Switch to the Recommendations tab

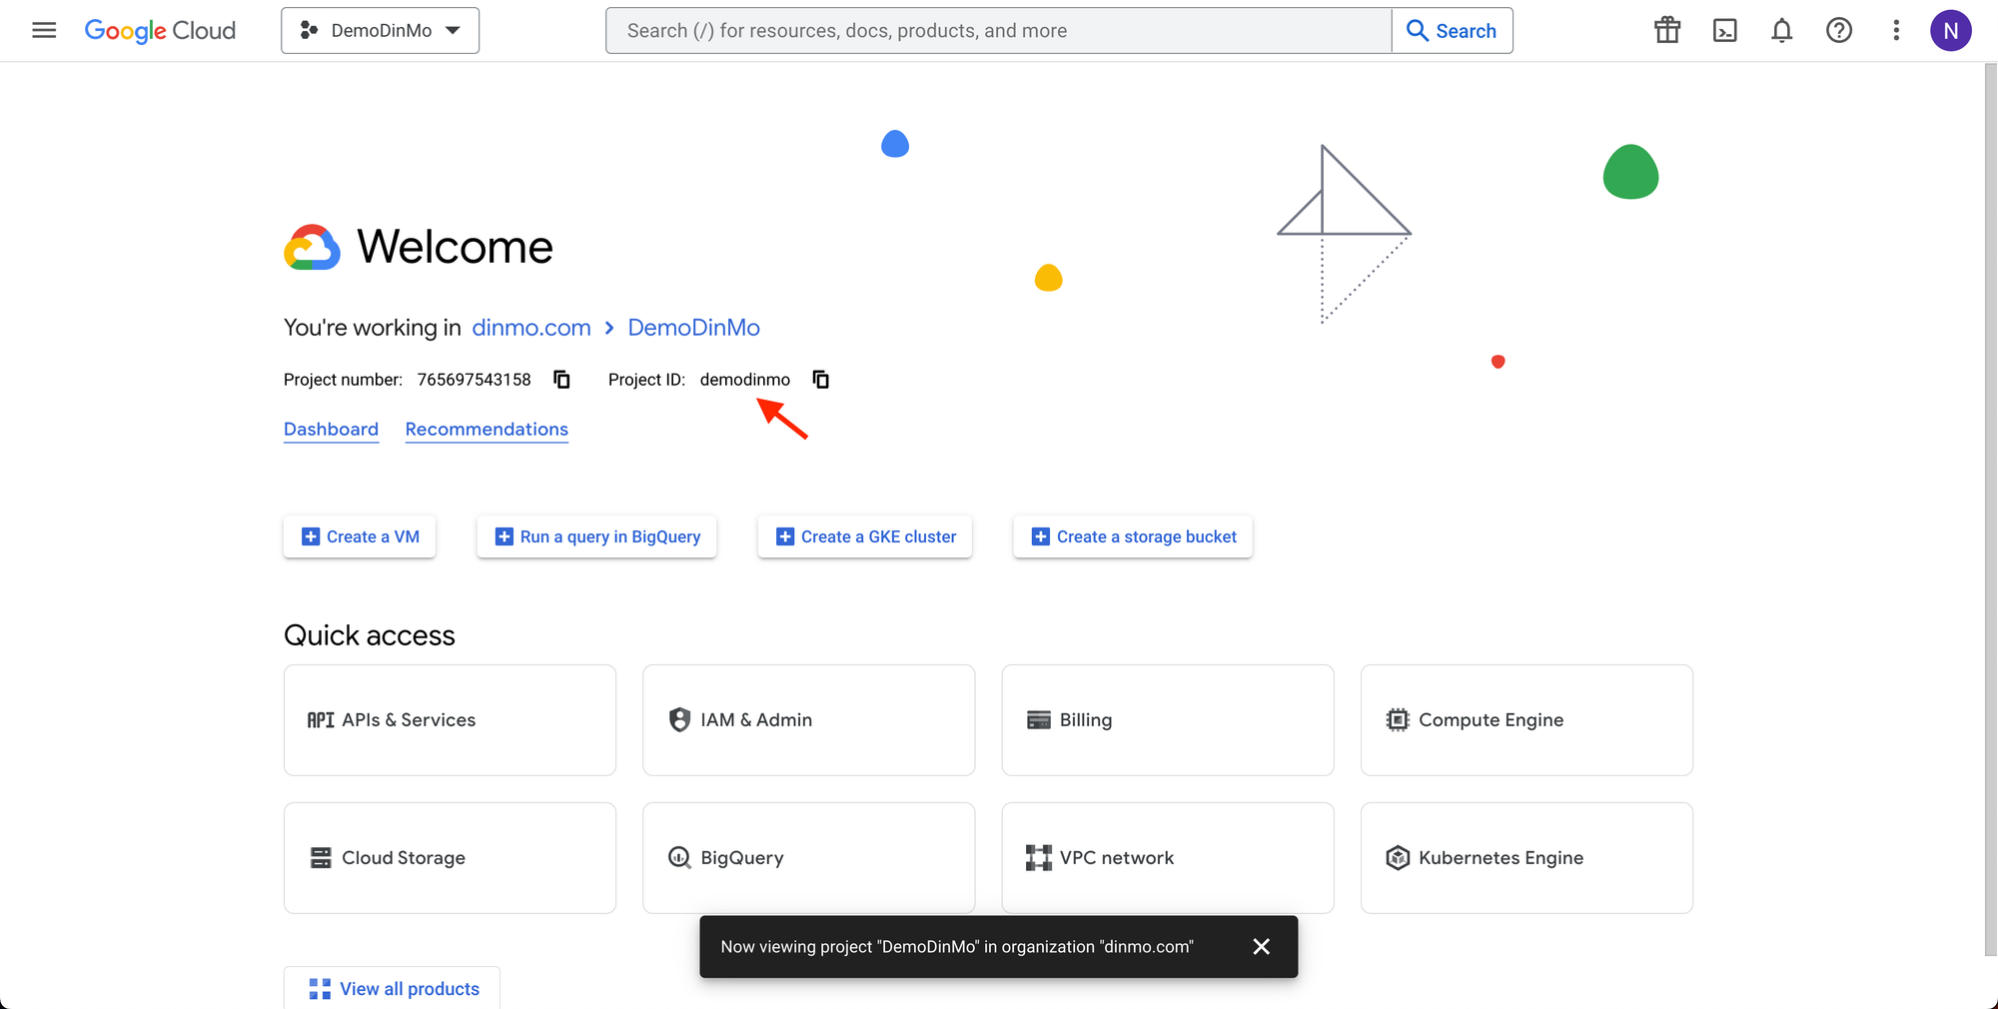coord(487,430)
